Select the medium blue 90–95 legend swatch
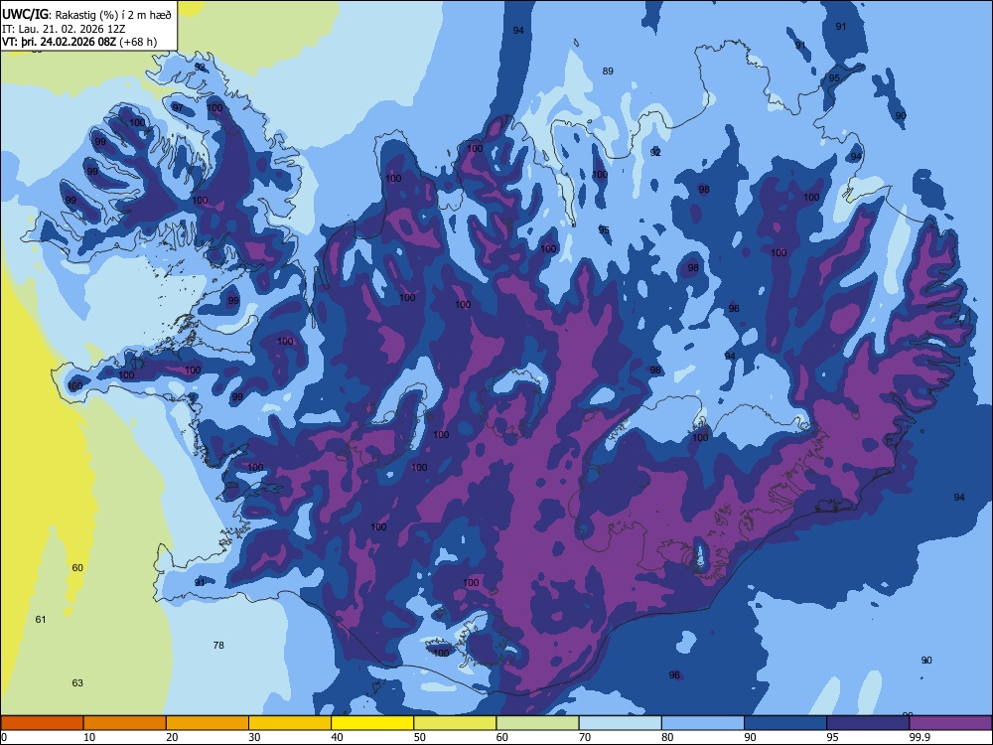Viewport: 993px width, 745px height. [785, 723]
